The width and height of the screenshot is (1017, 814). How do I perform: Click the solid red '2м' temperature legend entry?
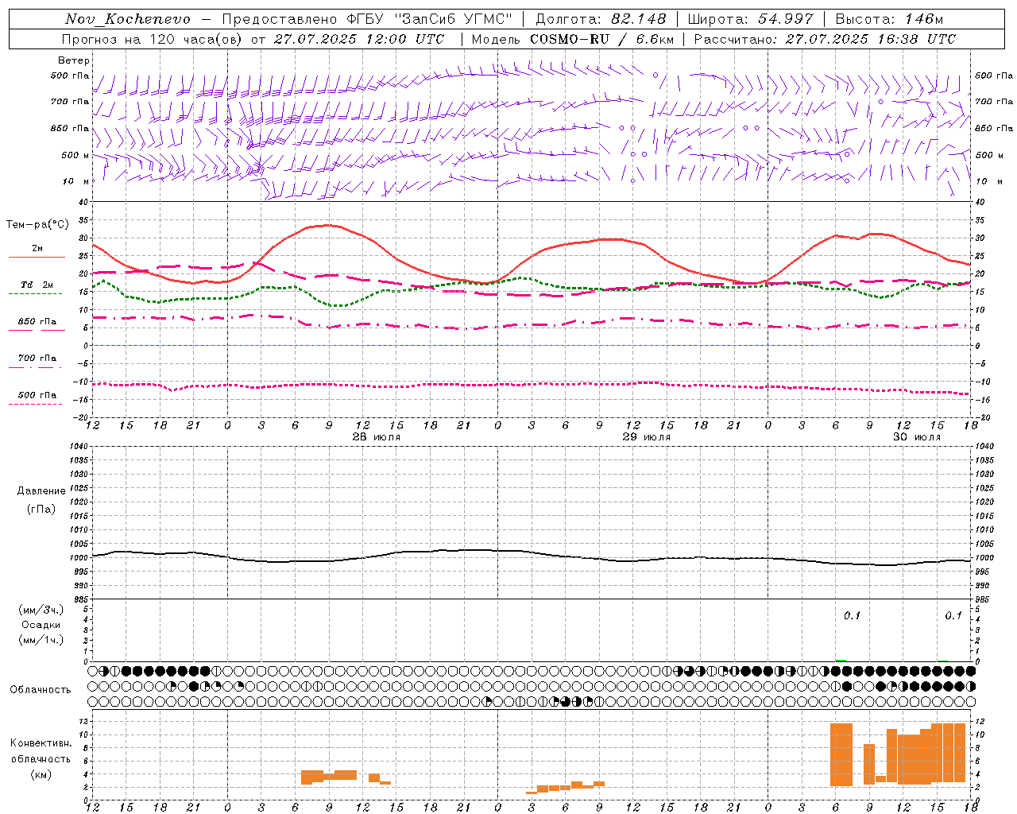coord(37,249)
